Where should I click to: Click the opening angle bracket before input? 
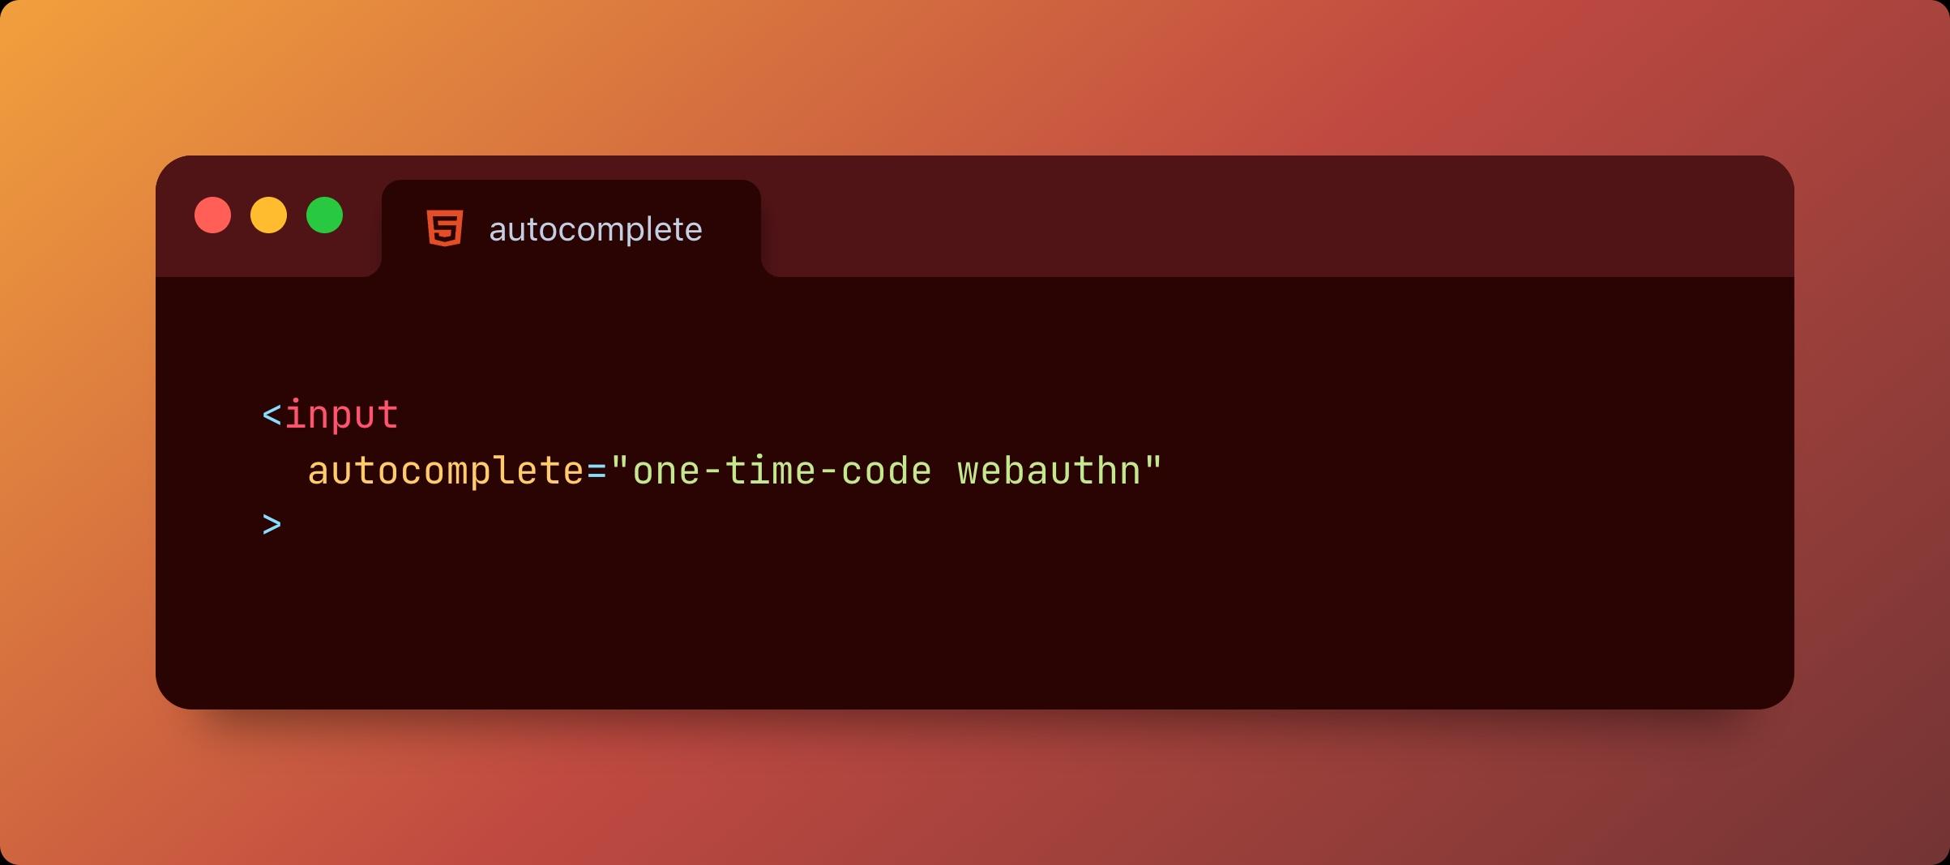click(x=272, y=416)
